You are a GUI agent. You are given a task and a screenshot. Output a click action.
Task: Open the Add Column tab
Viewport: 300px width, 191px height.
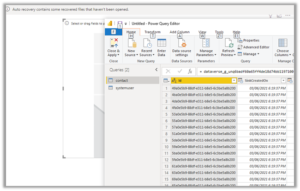[x=179, y=32]
